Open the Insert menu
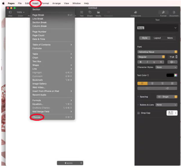 [35, 3]
